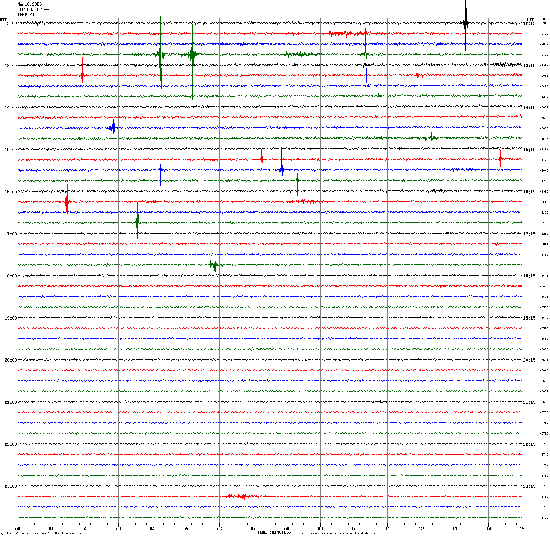
Task: Click the DC column header at top right
Action: coord(543,19)
